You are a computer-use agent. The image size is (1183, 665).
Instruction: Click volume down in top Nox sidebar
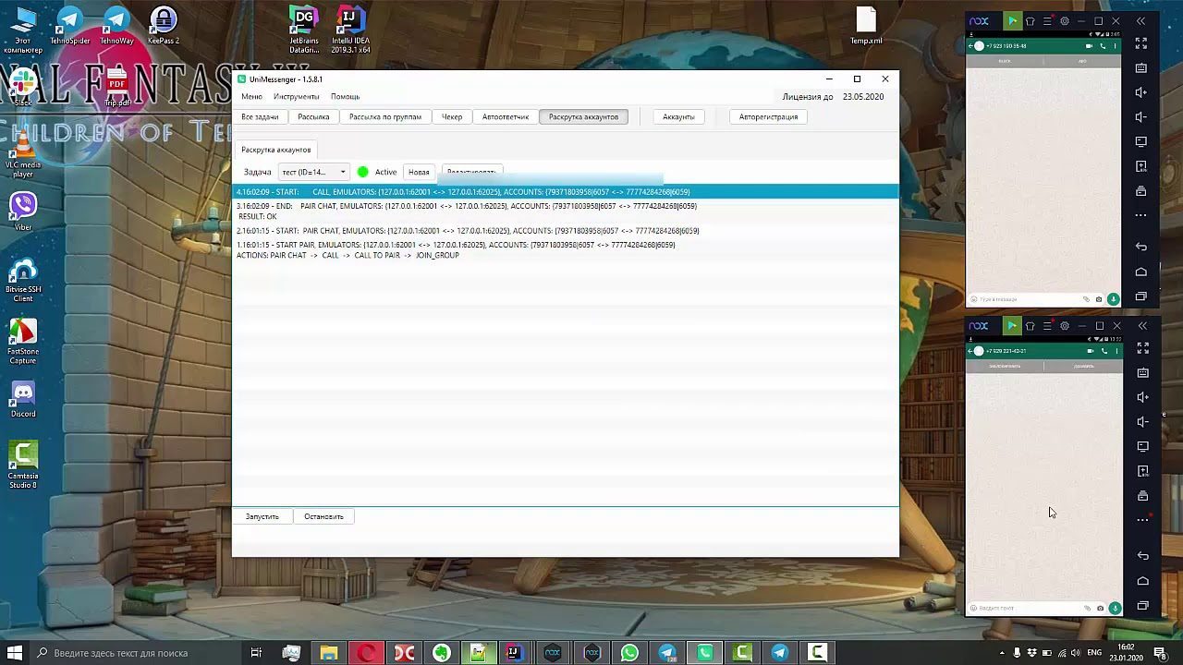click(1141, 117)
